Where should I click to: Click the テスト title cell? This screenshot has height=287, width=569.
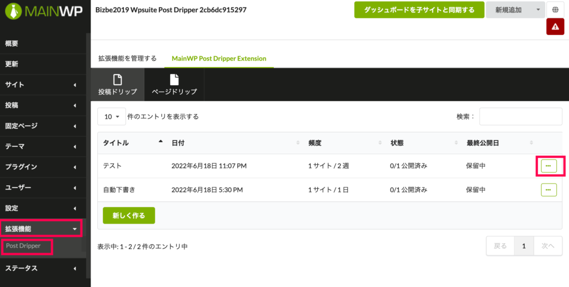coord(112,166)
